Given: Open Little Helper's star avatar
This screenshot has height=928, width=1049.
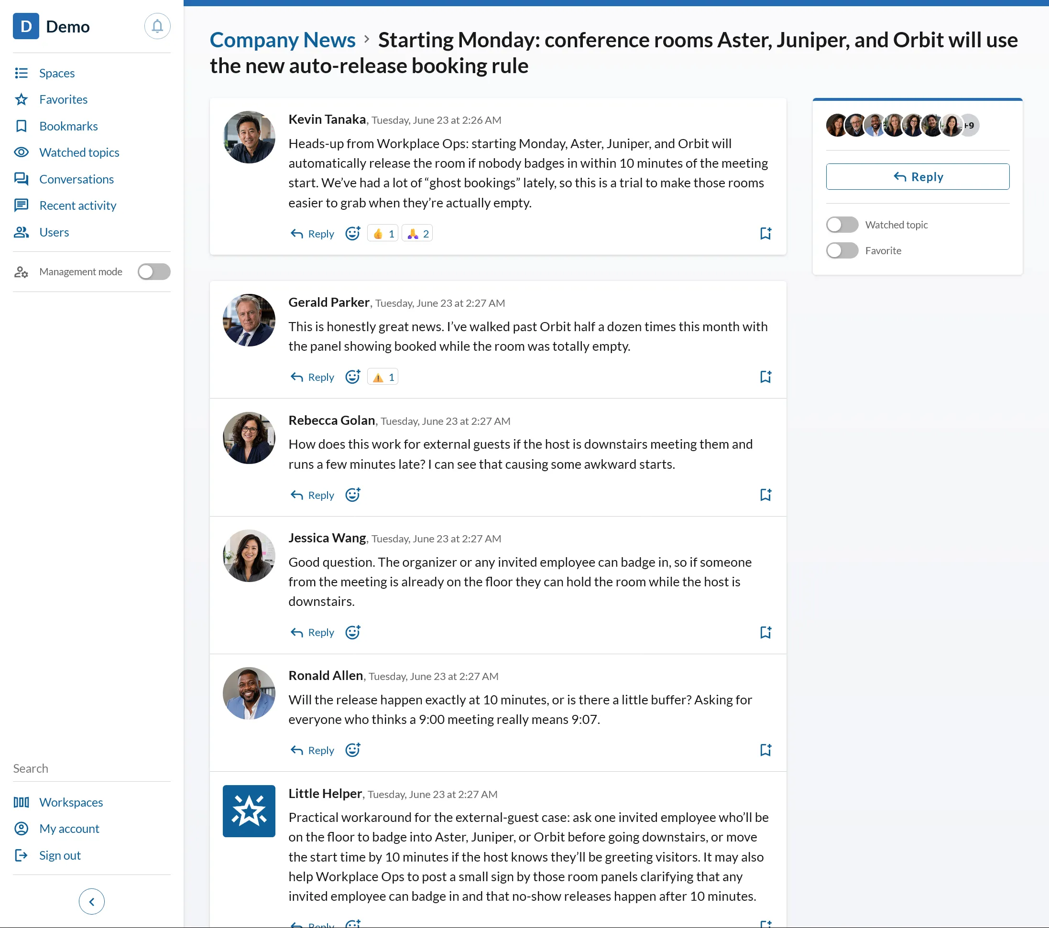Looking at the screenshot, I should click(249, 811).
